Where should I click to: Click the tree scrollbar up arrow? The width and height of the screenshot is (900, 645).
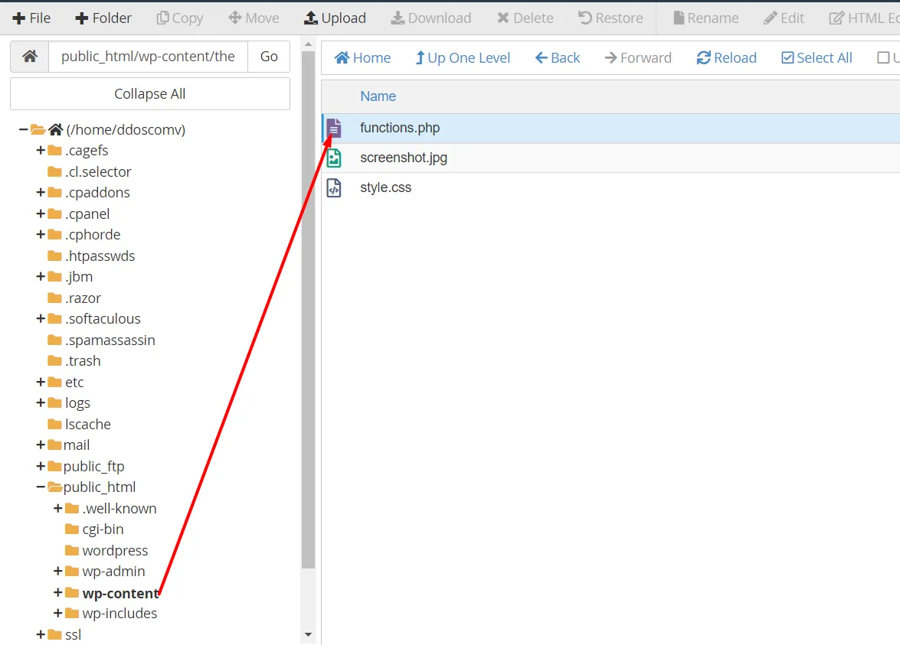pyautogui.click(x=308, y=44)
